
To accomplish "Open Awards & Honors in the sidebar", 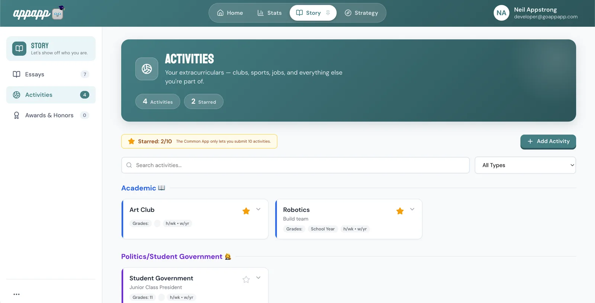I will [x=51, y=115].
